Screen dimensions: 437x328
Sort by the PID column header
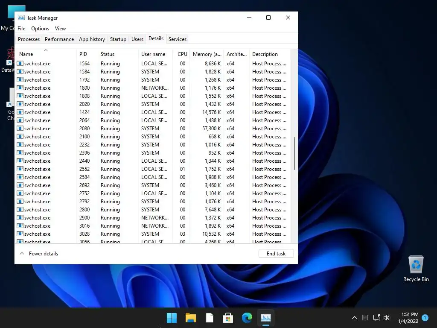tap(87, 54)
